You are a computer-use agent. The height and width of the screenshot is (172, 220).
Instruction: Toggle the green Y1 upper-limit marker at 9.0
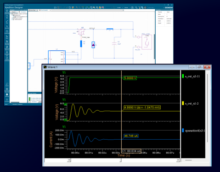tap(65, 104)
